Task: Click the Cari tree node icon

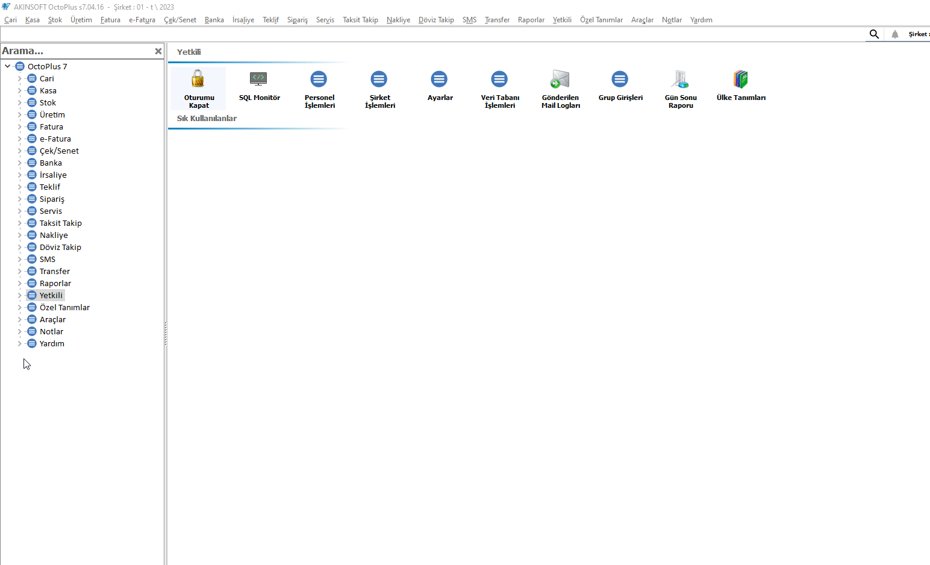Action: [x=32, y=78]
